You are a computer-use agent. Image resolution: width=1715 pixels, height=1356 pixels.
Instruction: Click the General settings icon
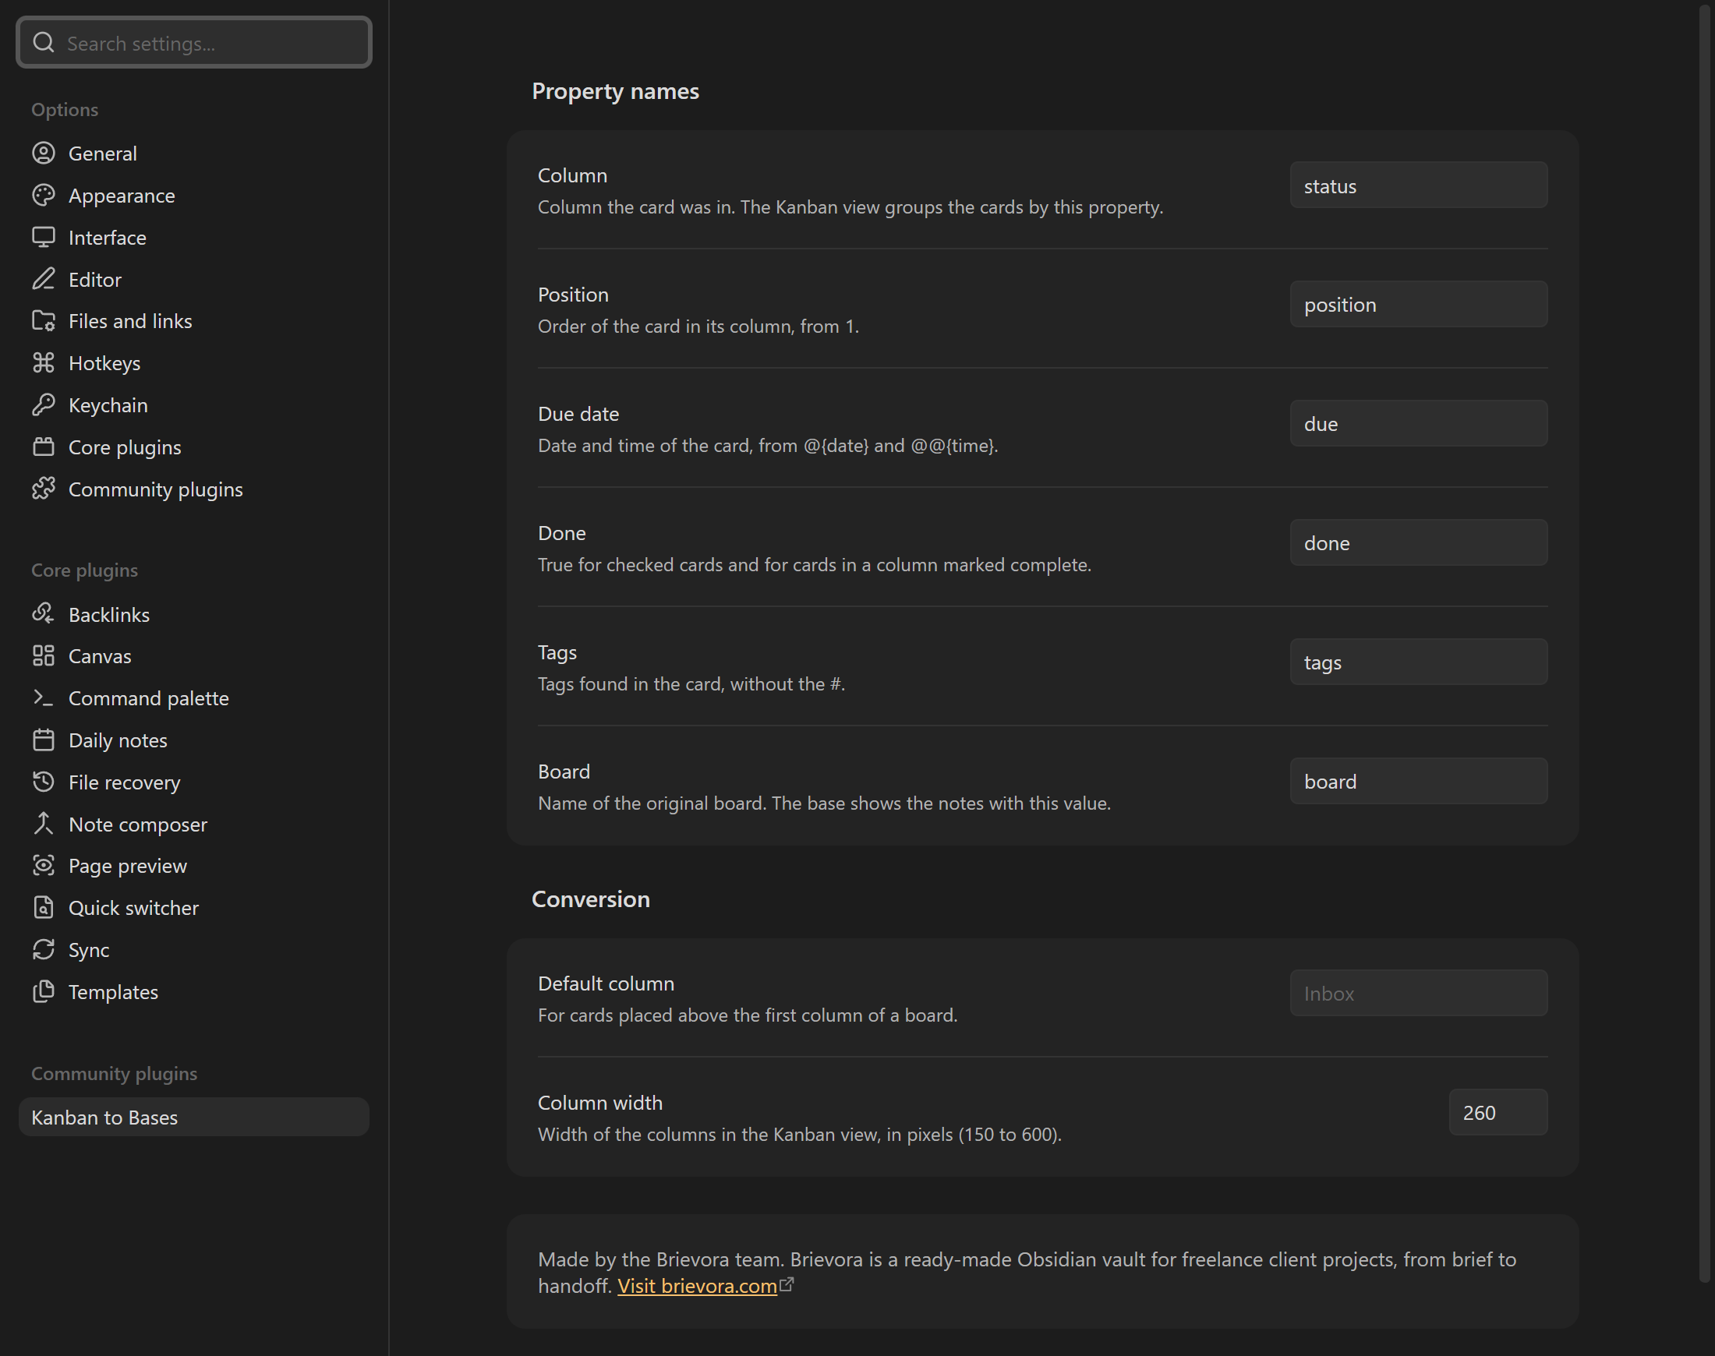(44, 153)
